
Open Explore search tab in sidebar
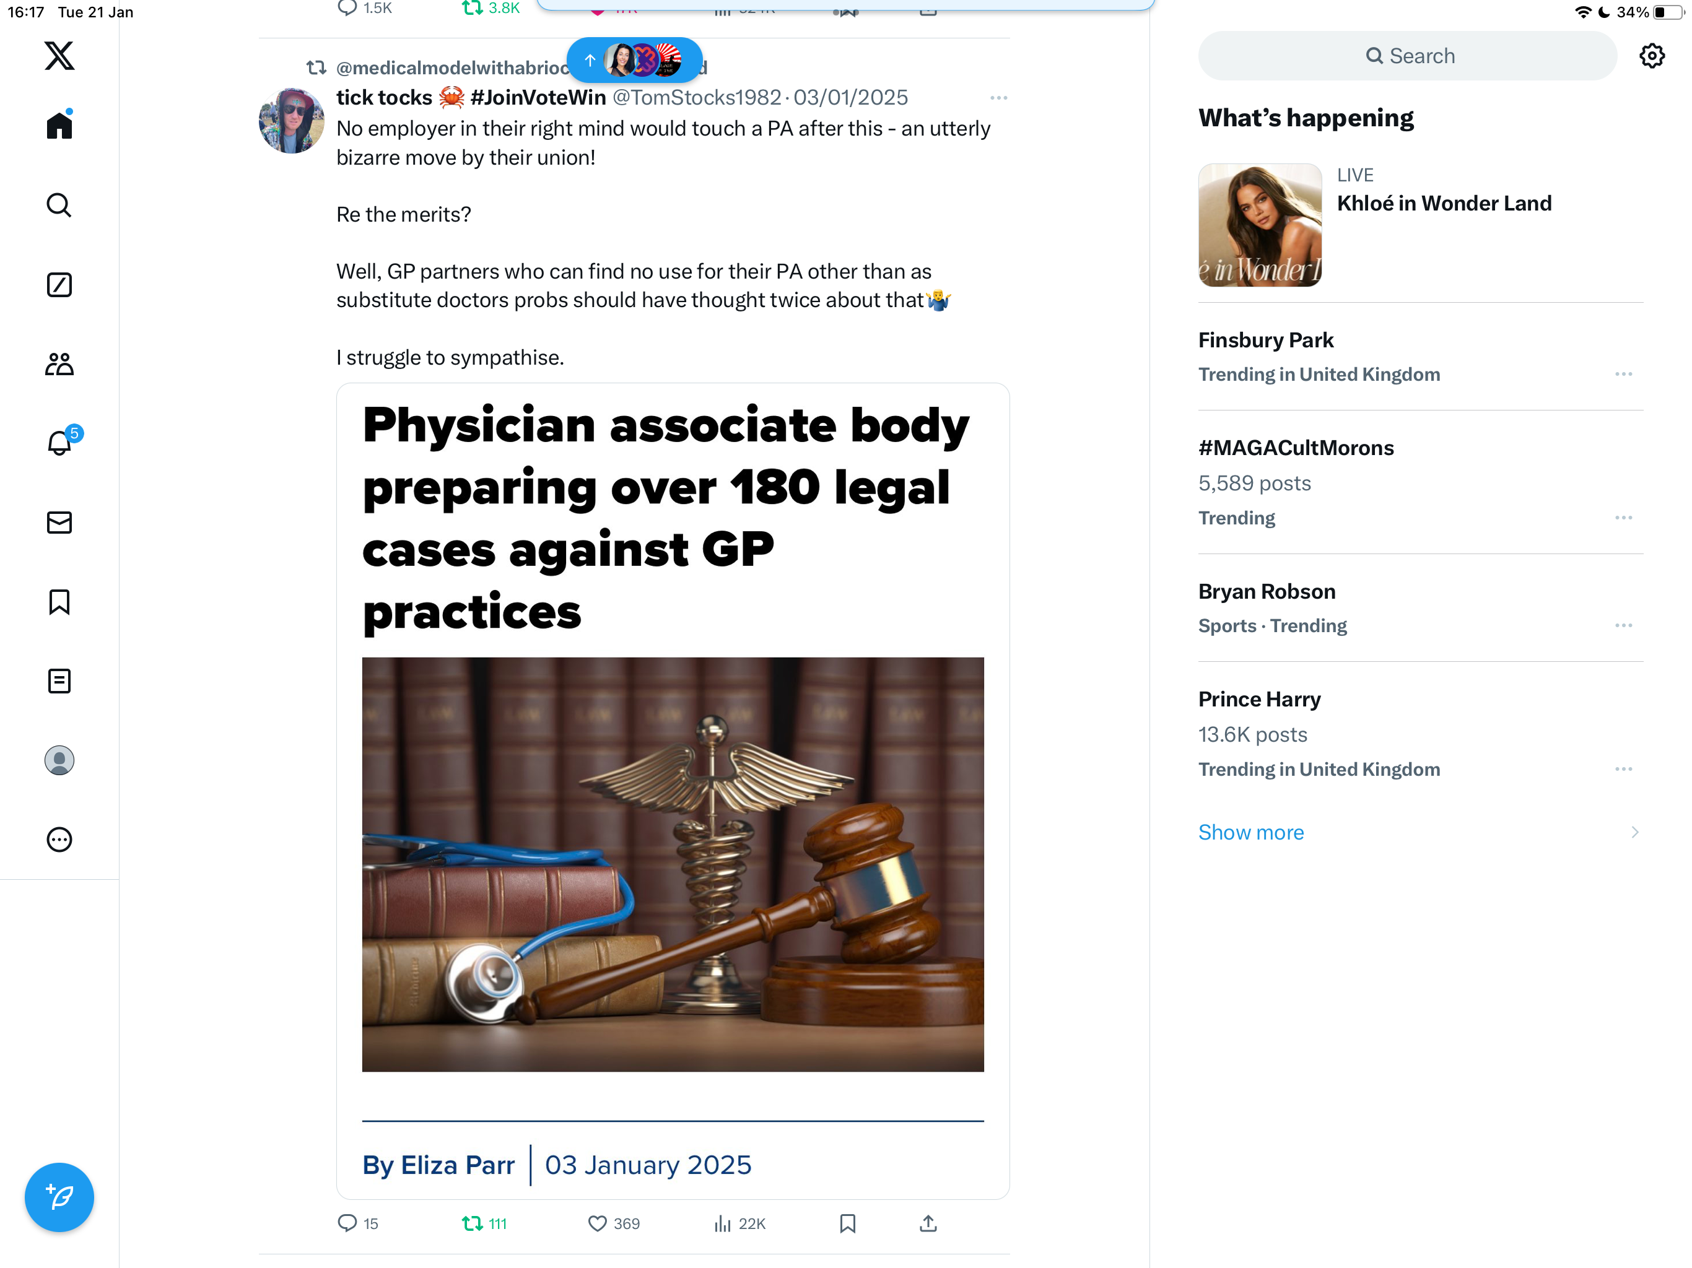pyautogui.click(x=59, y=205)
